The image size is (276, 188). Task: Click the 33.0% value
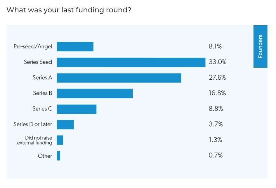217,62
